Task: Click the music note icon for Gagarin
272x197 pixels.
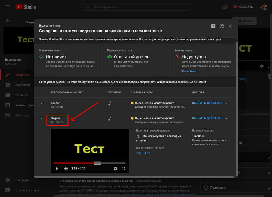Action: tap(110, 119)
